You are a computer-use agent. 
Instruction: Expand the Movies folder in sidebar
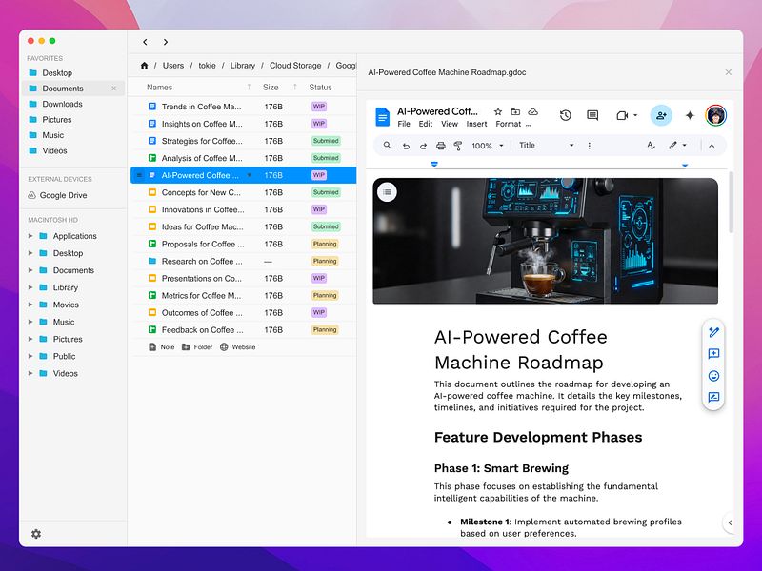[31, 305]
